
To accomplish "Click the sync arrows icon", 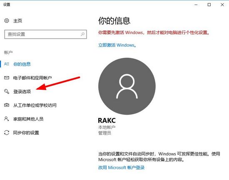I will pos(7,133).
